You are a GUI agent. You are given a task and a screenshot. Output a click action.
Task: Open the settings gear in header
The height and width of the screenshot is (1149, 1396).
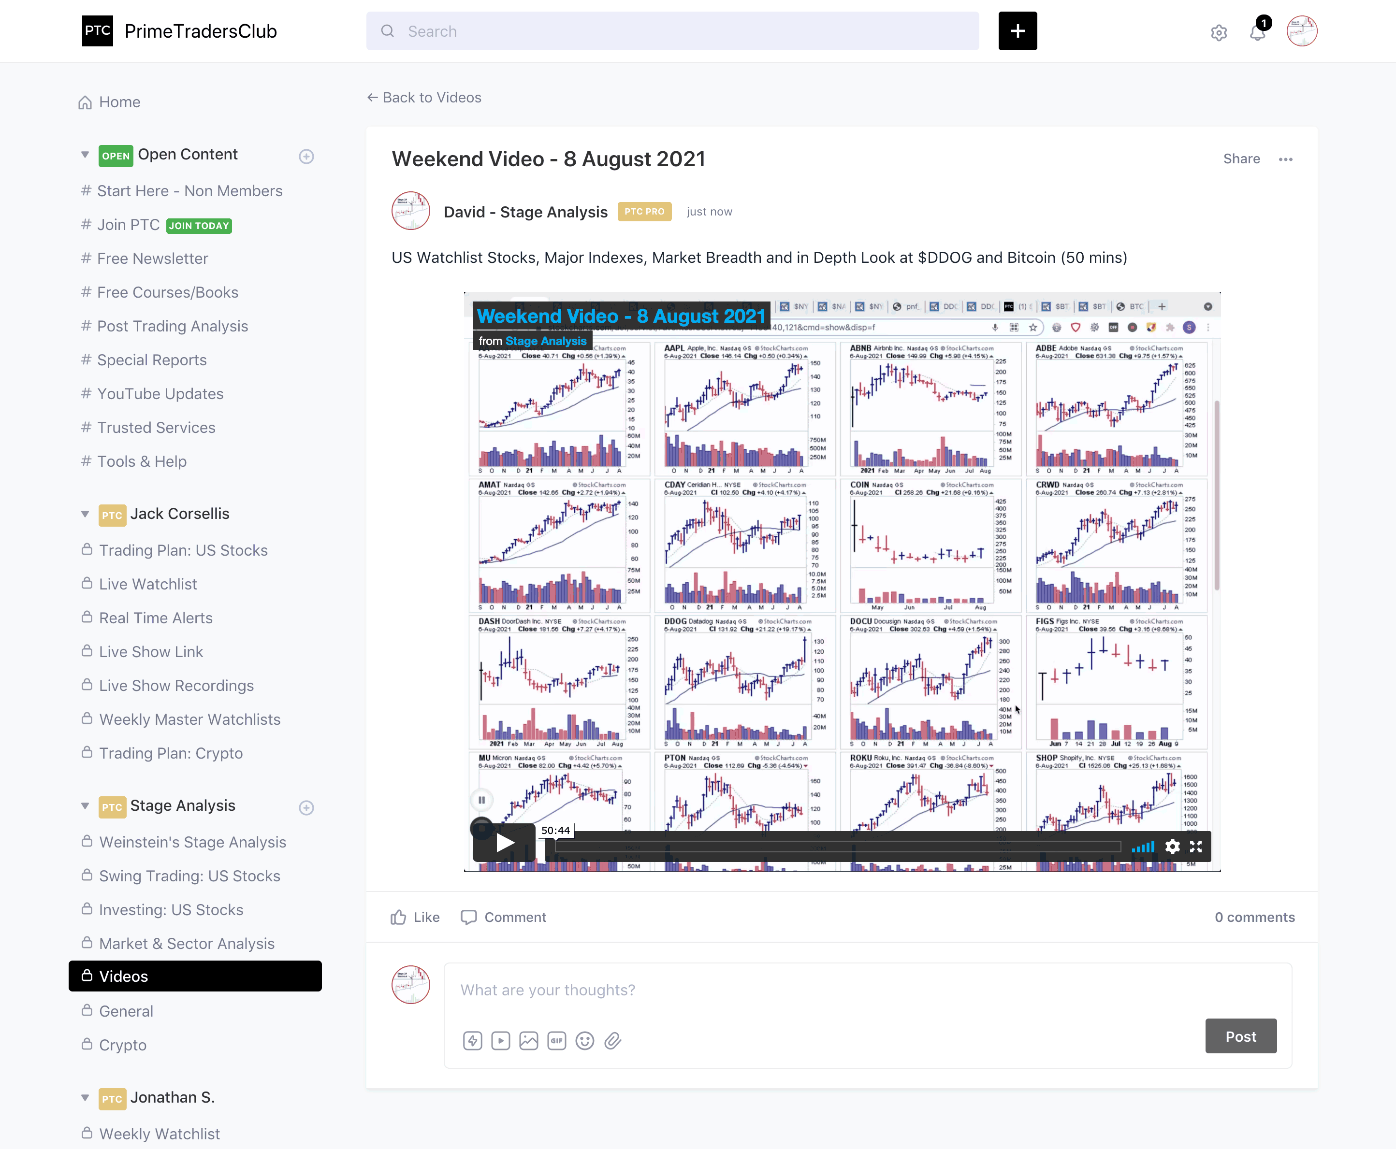[1219, 32]
